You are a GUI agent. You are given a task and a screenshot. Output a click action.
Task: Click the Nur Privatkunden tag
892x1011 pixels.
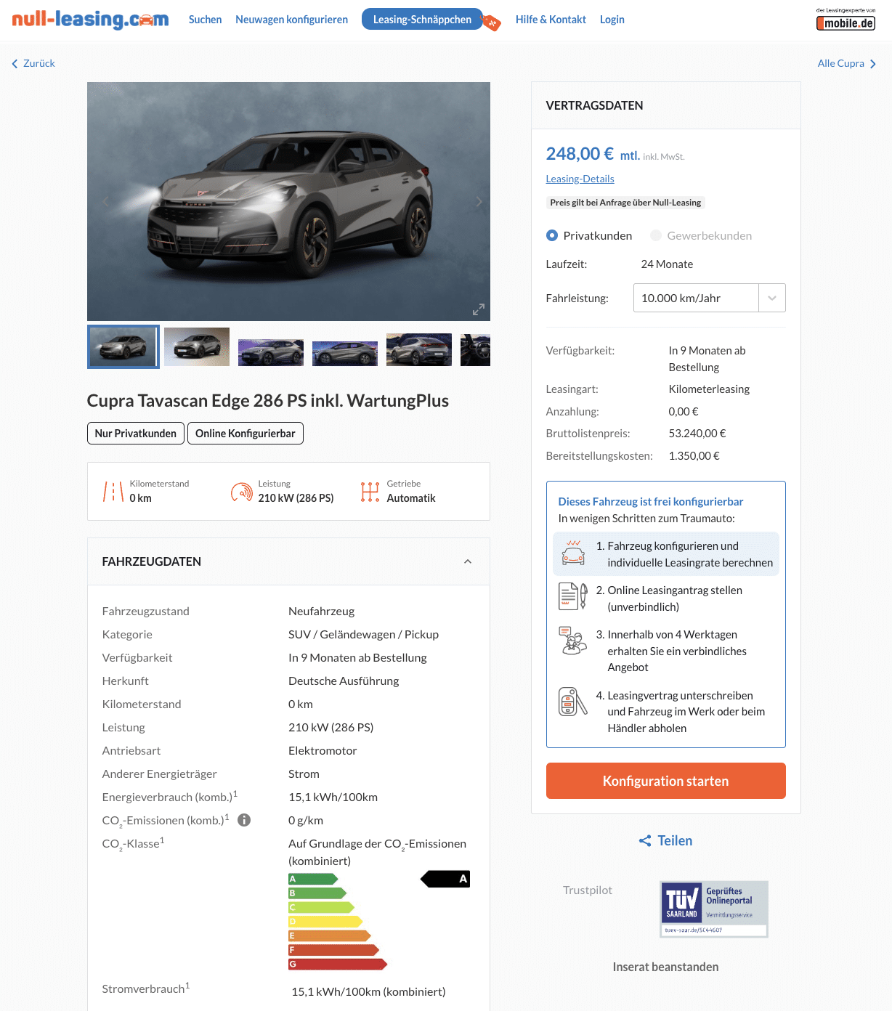[135, 433]
